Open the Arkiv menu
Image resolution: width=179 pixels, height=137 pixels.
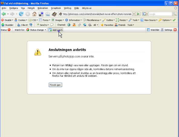pyautogui.click(x=4, y=8)
